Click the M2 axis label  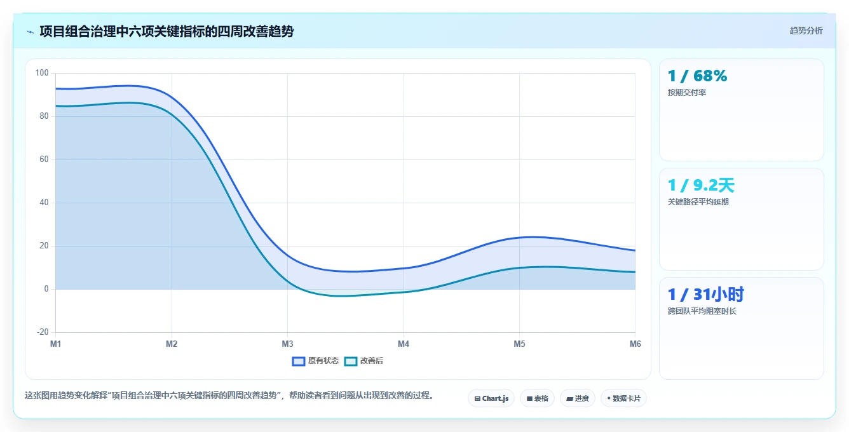pyautogui.click(x=172, y=344)
